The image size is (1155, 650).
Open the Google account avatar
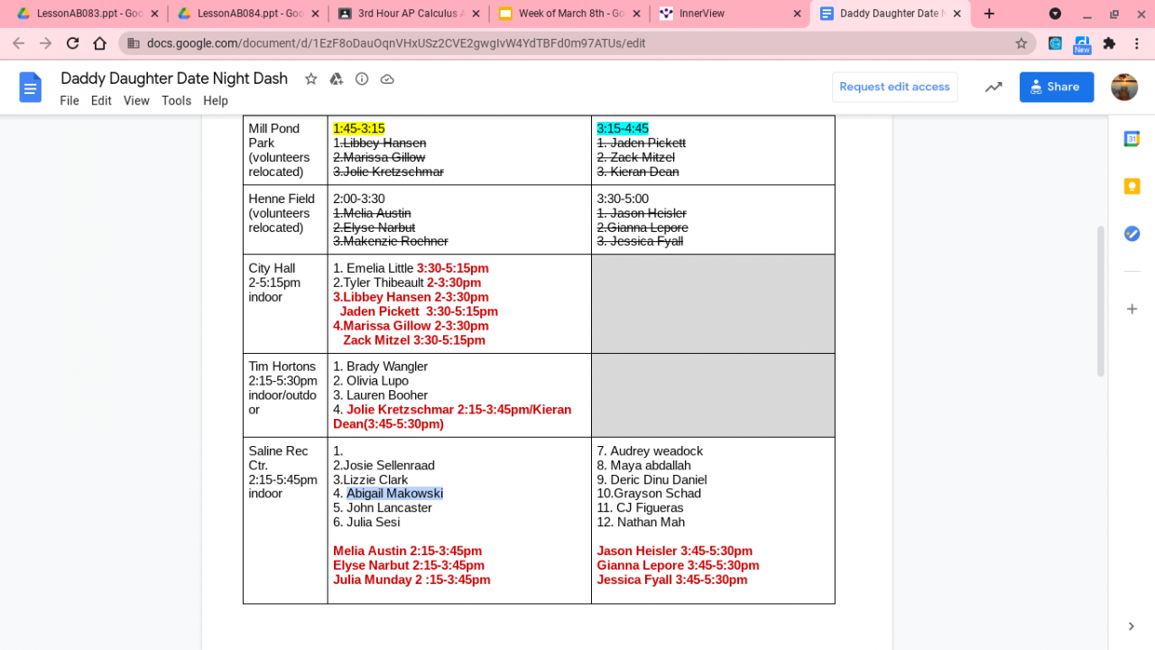1124,87
